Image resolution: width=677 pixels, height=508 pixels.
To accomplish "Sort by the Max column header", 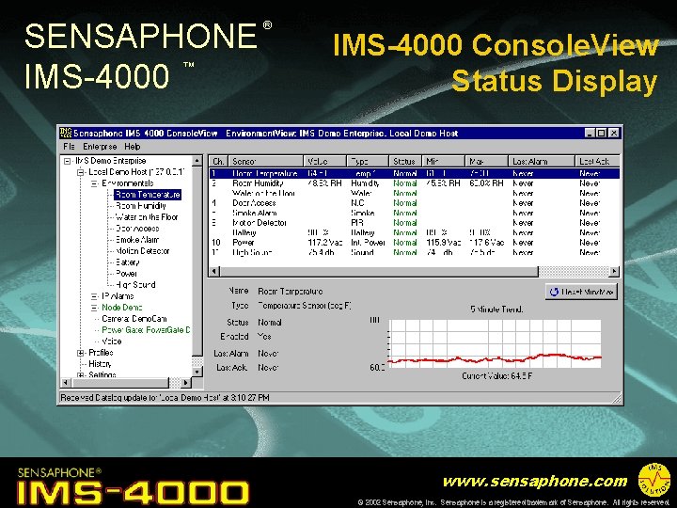I will click(x=486, y=162).
